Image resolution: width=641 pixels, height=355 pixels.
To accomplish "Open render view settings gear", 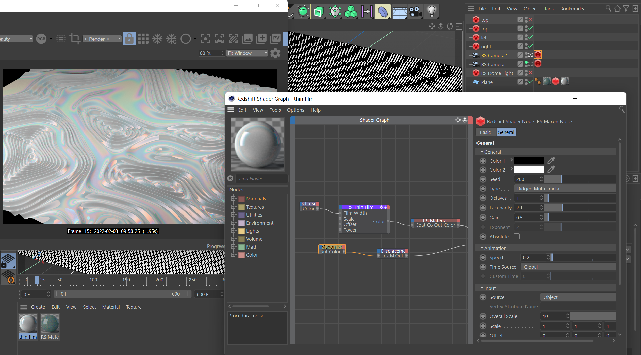I will click(x=275, y=53).
